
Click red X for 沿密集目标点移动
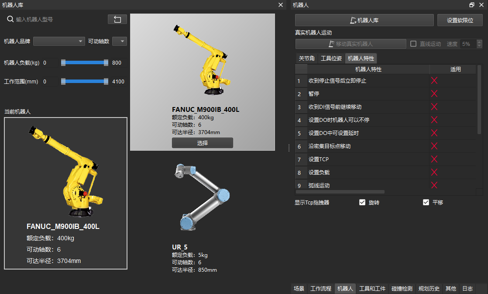pyautogui.click(x=434, y=146)
